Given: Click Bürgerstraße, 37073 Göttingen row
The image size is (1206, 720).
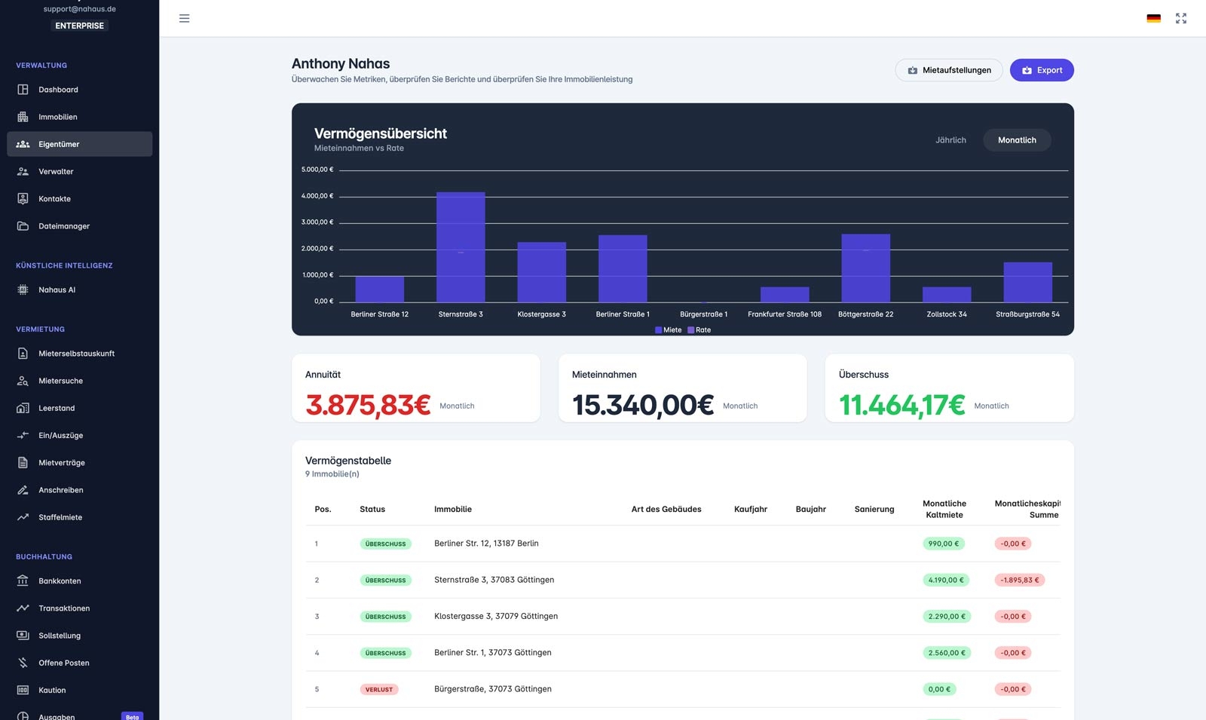Looking at the screenshot, I should click(x=683, y=689).
